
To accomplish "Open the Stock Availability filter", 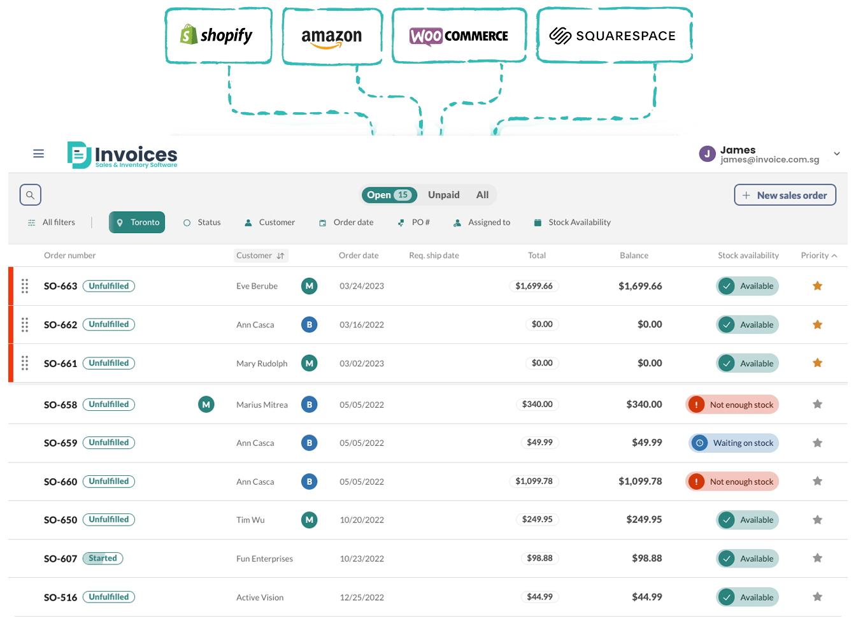I will tap(572, 222).
